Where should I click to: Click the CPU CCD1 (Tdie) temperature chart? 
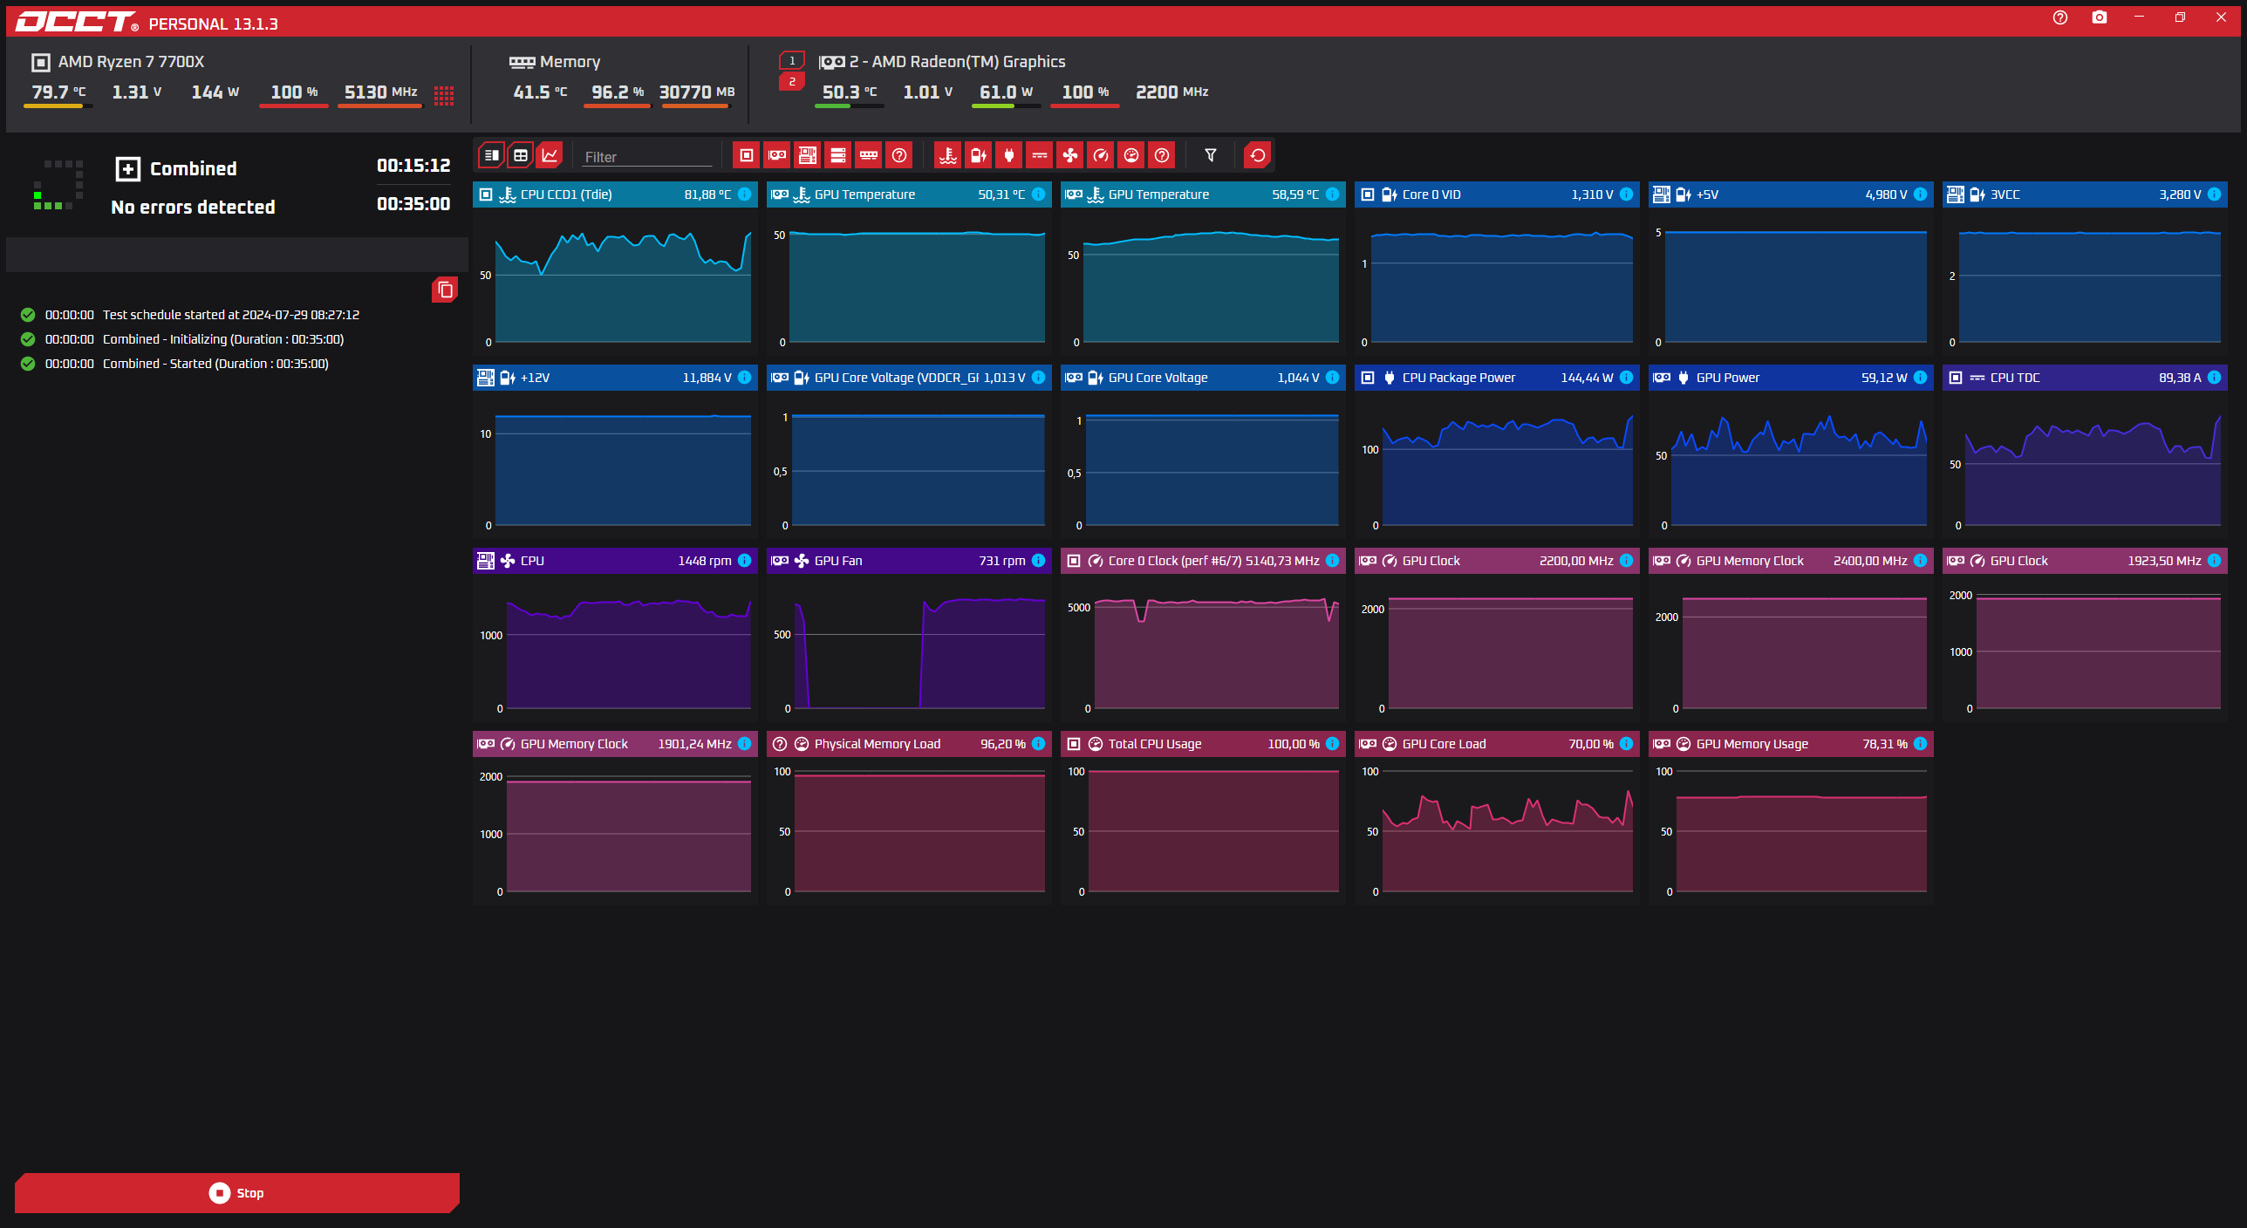click(x=616, y=283)
